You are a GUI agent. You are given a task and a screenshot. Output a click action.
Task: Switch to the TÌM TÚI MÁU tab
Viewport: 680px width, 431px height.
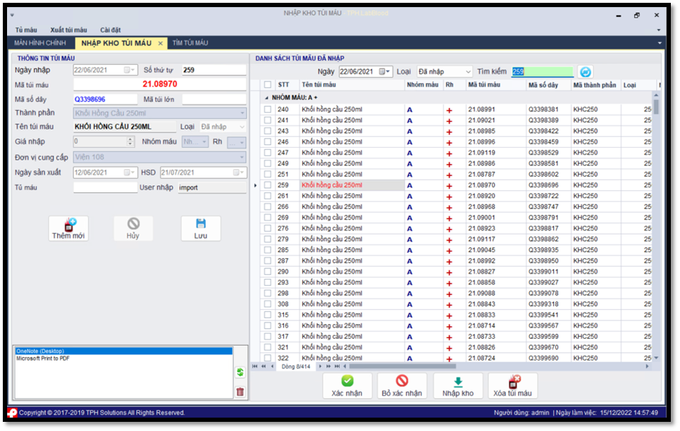pos(190,43)
